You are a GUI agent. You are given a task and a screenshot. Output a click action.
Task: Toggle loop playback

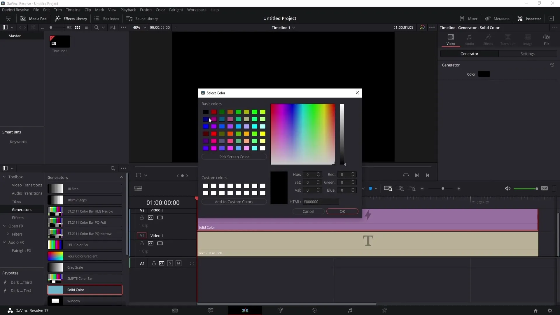click(x=406, y=175)
